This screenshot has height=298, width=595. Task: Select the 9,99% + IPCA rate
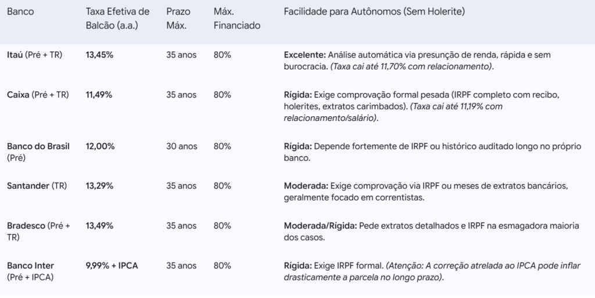[x=112, y=266]
